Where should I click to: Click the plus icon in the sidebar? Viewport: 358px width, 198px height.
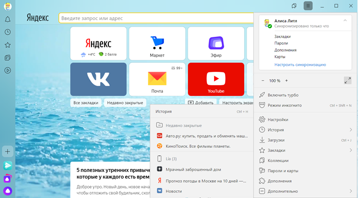[8, 152]
